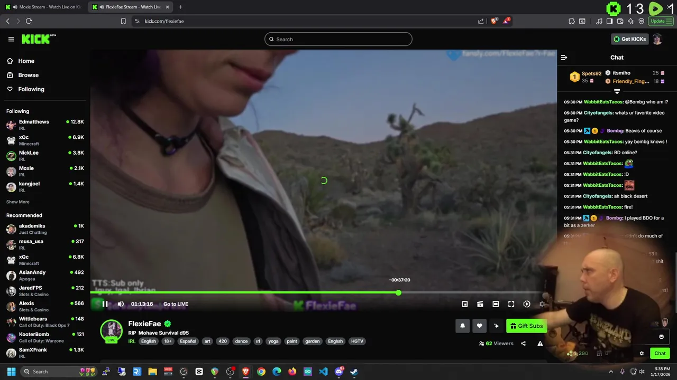This screenshot has height=380, width=677.
Task: Open the chat emoji picker
Action: pos(661,337)
